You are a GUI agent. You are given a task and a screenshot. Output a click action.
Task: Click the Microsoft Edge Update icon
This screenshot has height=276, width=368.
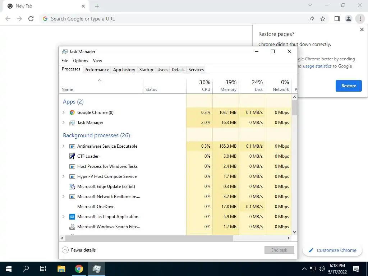coord(72,187)
